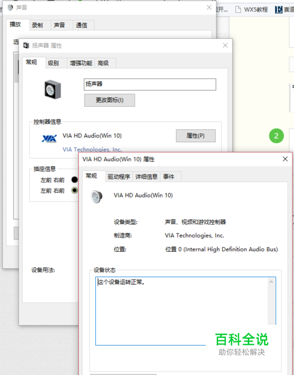Close the 声音 window
This screenshot has width=294, height=375.
[209, 8]
